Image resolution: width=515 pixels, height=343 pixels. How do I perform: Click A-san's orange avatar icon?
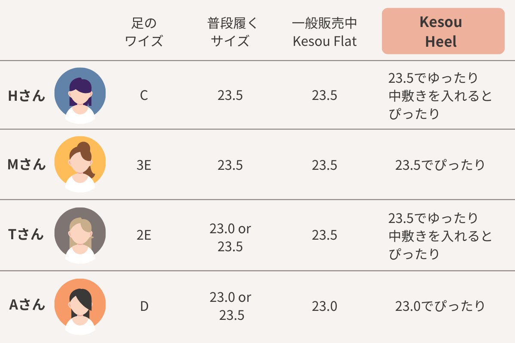80,306
